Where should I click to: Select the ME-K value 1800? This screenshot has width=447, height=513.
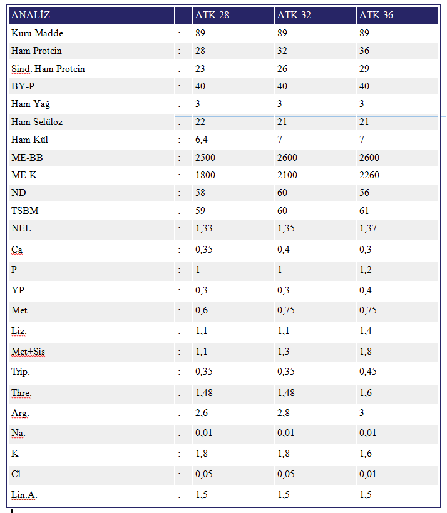tap(205, 175)
